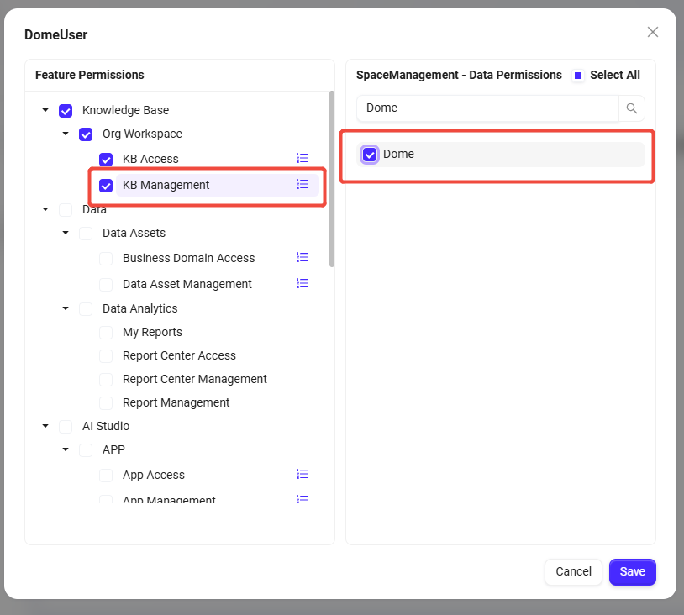Viewport: 684px width, 615px height.
Task: Collapse the Knowledge Base tree node
Action: [45, 111]
